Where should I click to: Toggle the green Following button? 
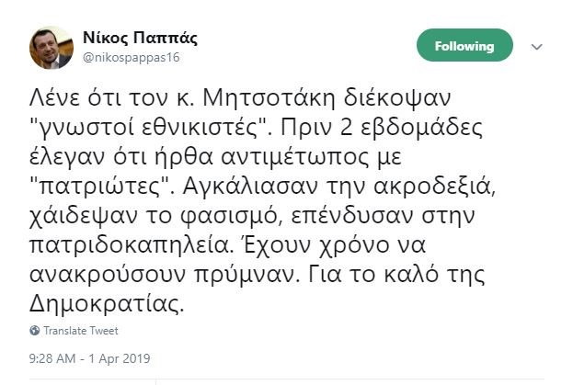click(465, 47)
